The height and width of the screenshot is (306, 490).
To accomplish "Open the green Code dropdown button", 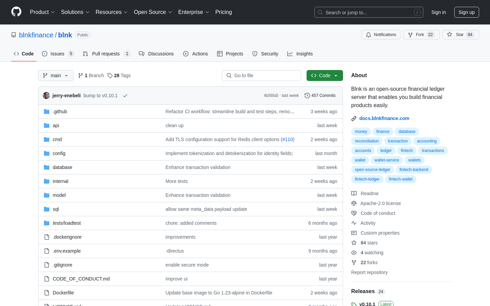I will 325,75.
